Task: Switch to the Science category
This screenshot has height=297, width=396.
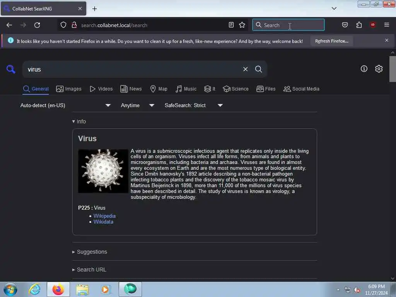Action: 236,89
